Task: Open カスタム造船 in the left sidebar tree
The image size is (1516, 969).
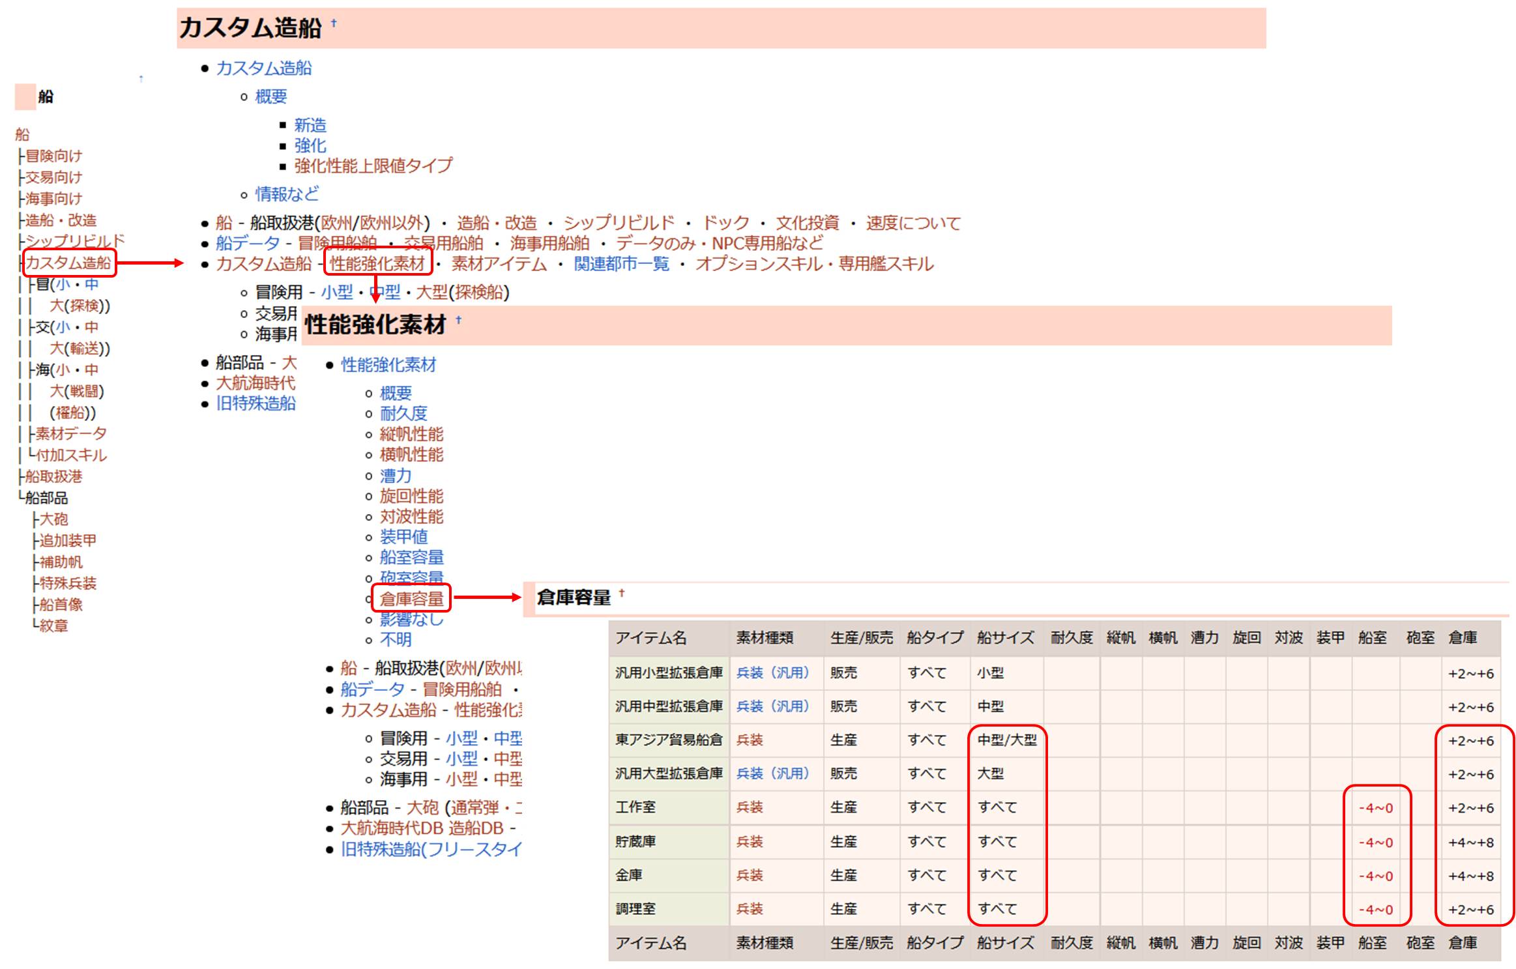Action: pyautogui.click(x=68, y=263)
